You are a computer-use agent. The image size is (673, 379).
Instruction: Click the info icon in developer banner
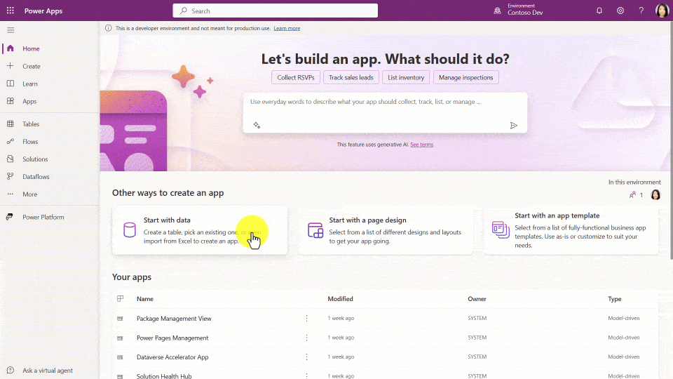pos(109,28)
